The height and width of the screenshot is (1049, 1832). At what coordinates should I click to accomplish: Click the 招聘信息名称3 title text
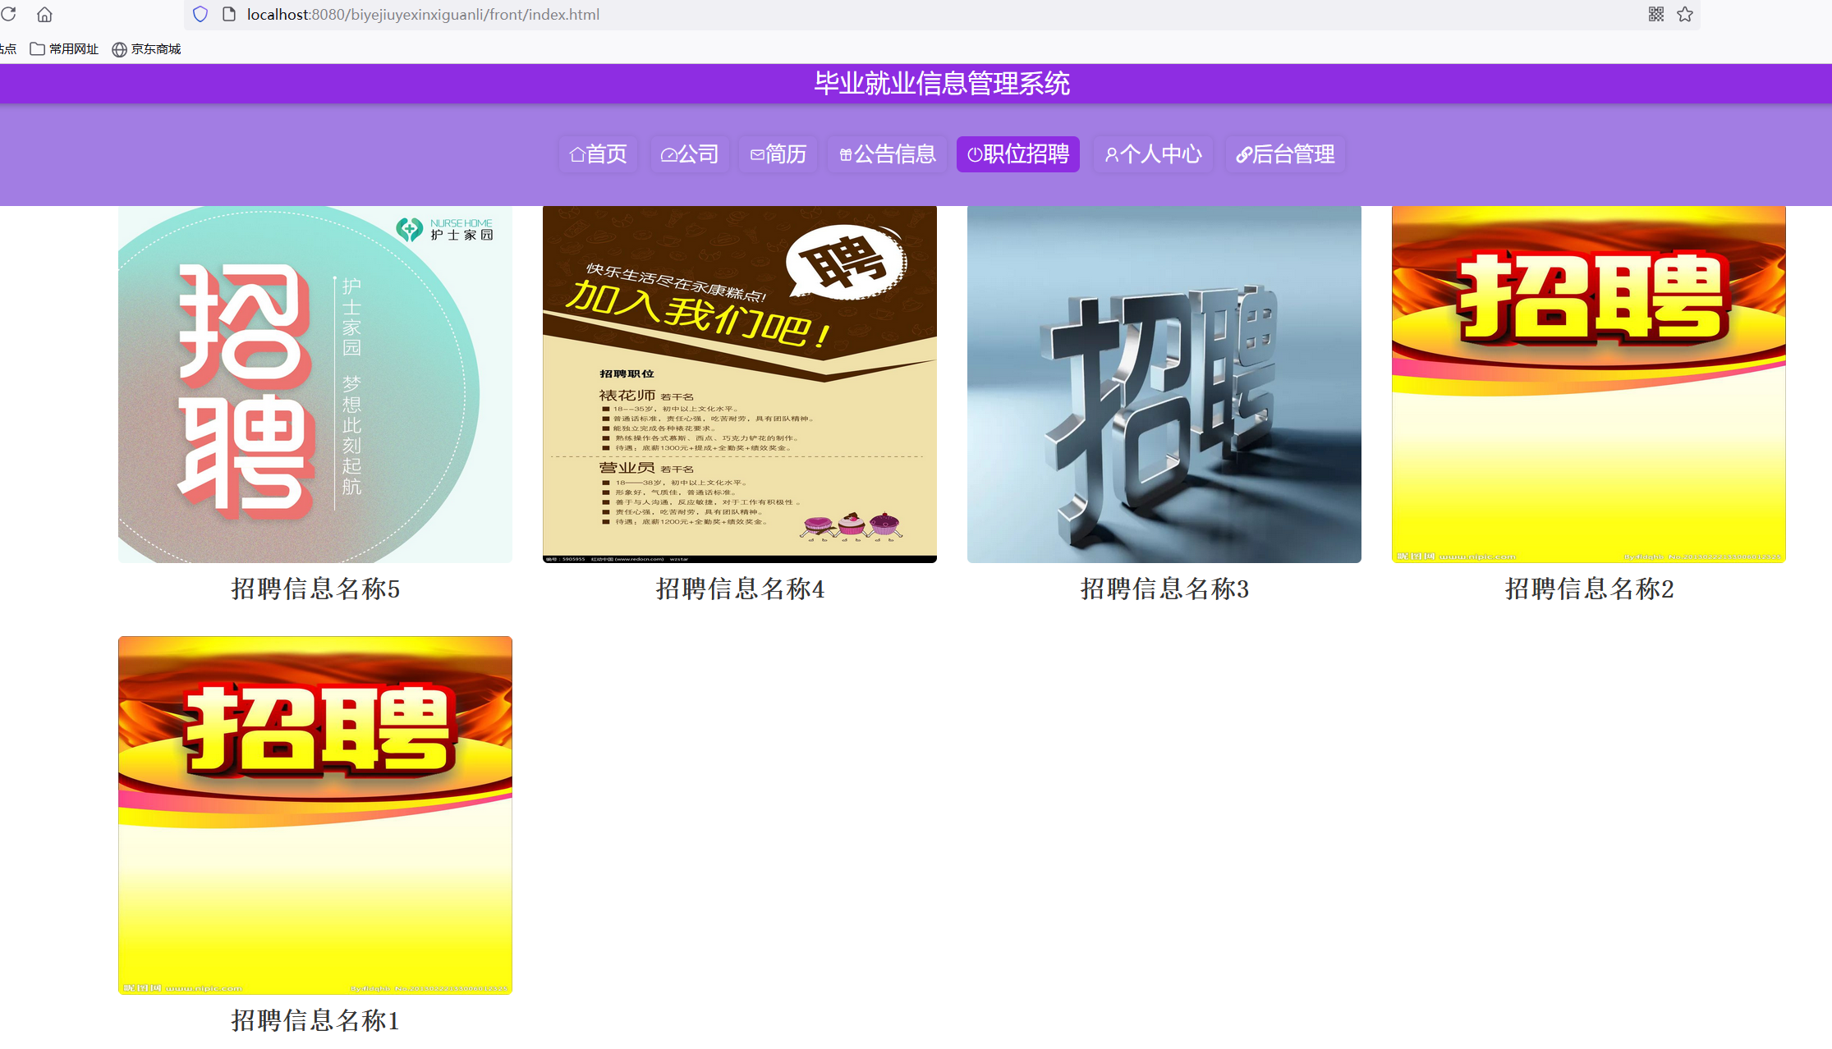coord(1164,589)
